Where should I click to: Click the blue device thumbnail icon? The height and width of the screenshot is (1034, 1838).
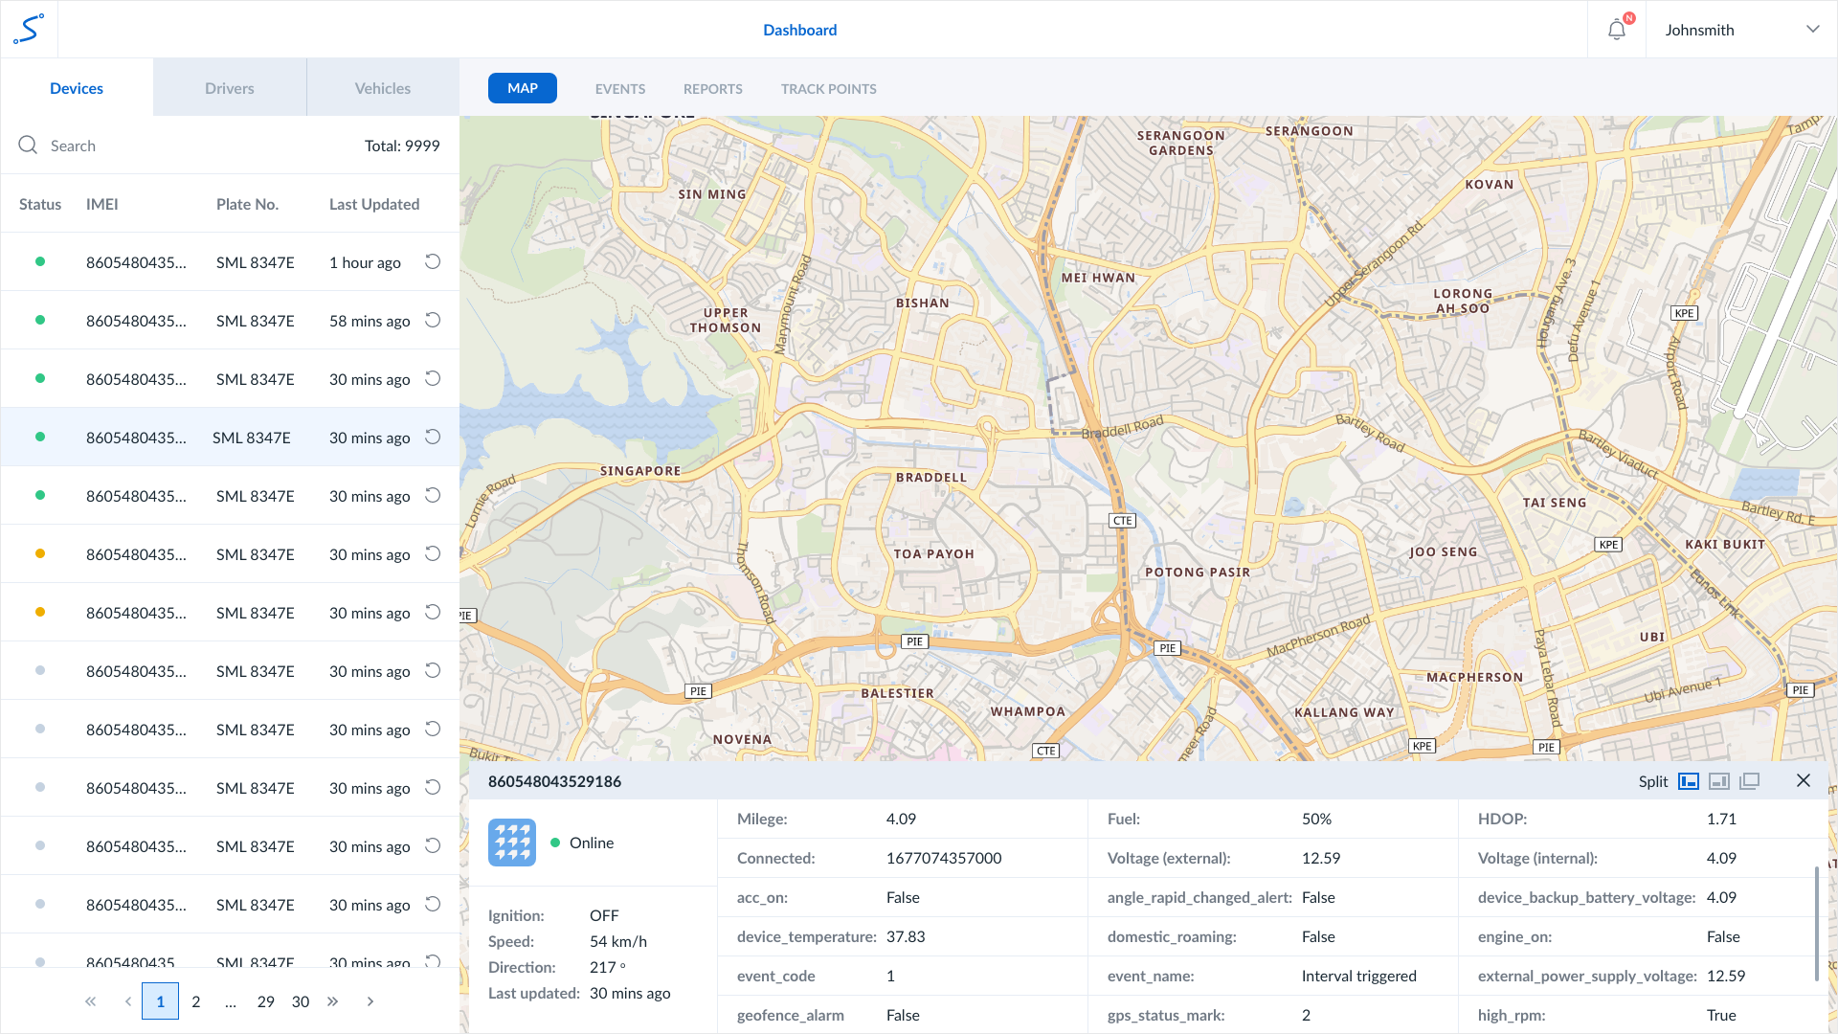click(x=512, y=843)
